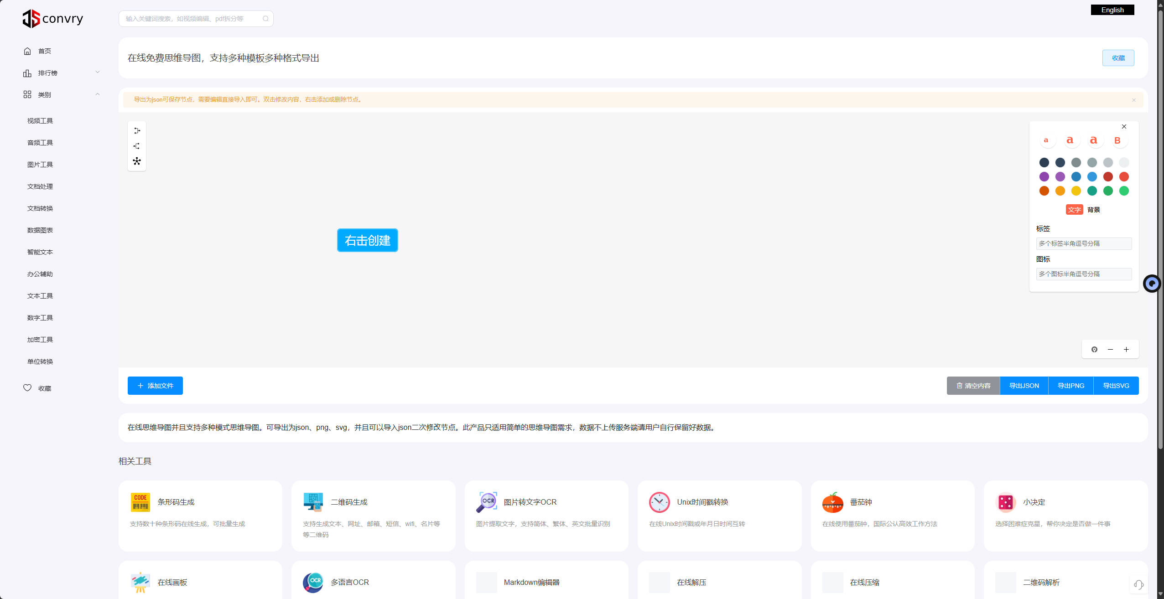Switch color target to 文字

pos(1074,210)
